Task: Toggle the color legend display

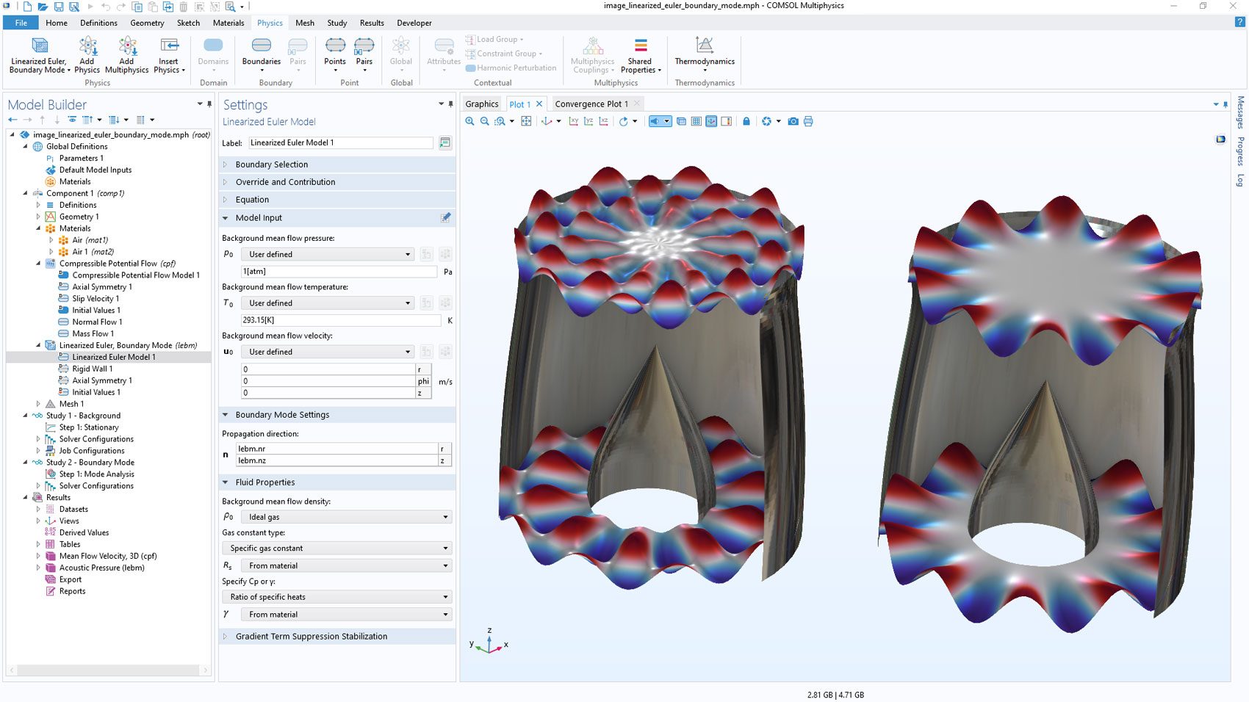Action: (726, 121)
